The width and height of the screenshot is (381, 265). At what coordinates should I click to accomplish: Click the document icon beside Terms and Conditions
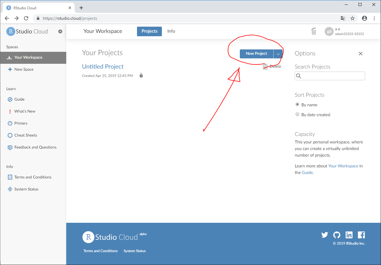pos(10,177)
